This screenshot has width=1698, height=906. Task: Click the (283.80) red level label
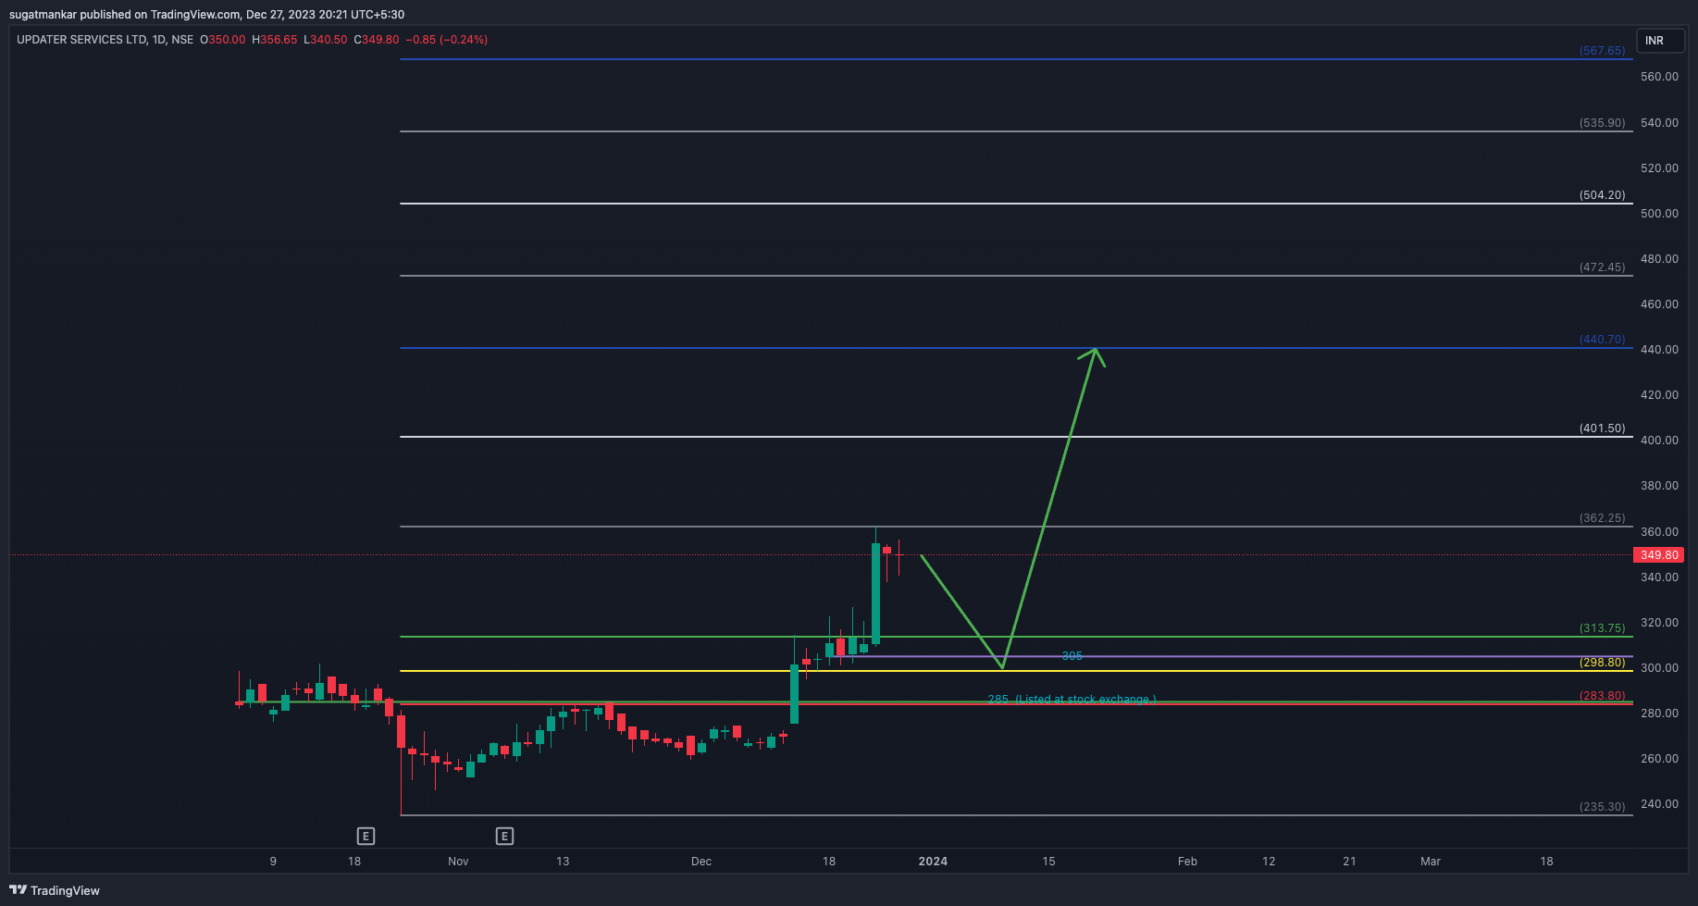coord(1602,696)
